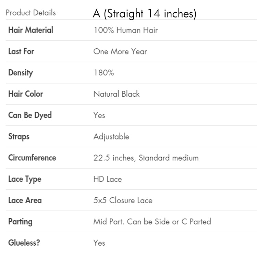Click the Parting row label

coord(20,222)
